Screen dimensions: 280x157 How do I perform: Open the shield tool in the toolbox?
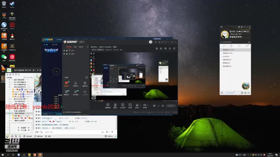click(x=85, y=84)
